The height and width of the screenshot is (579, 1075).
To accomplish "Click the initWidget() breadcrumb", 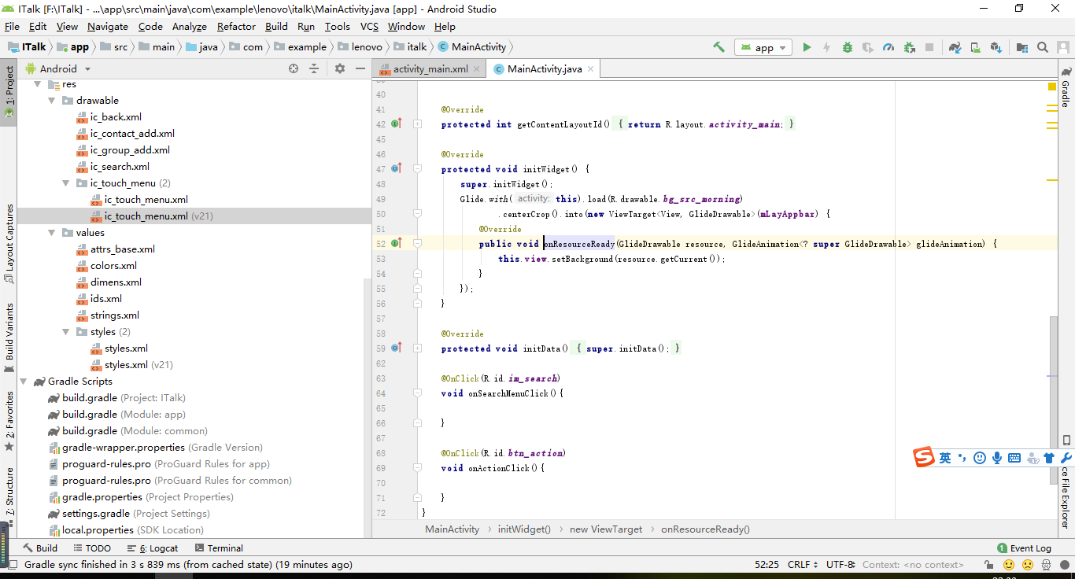I will tap(524, 529).
